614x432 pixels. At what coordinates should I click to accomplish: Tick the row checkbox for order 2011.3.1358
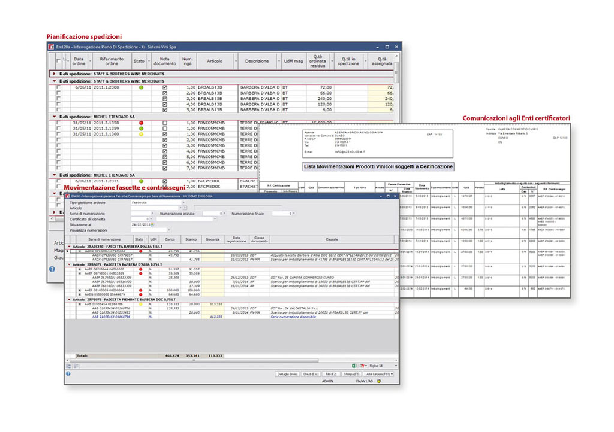click(58, 123)
